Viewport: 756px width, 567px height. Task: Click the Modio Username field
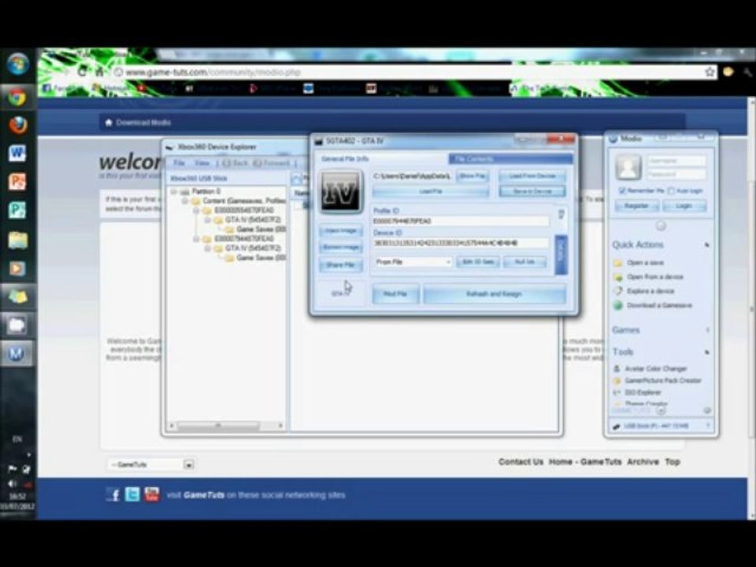[676, 161]
